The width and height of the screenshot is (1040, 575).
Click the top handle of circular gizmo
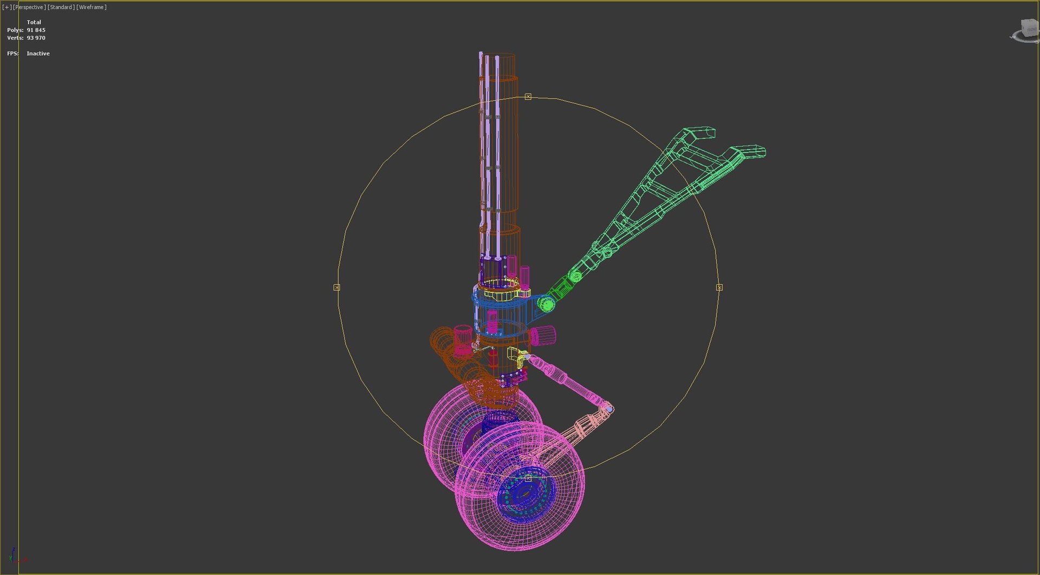[528, 96]
